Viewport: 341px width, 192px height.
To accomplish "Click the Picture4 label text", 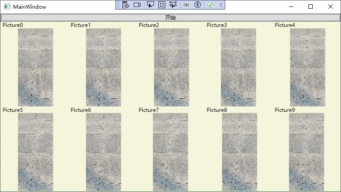I will click(x=285, y=25).
